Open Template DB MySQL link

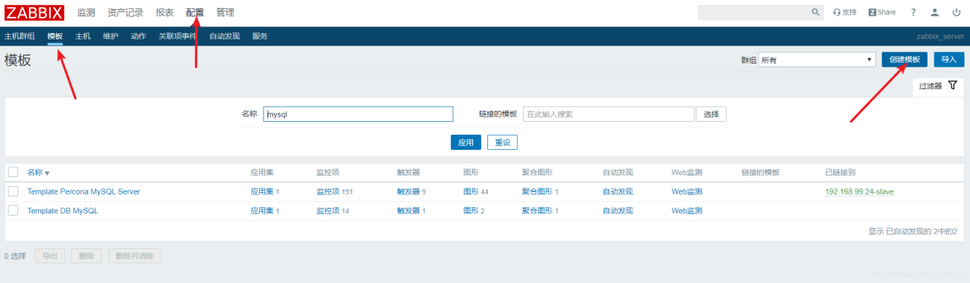(62, 210)
